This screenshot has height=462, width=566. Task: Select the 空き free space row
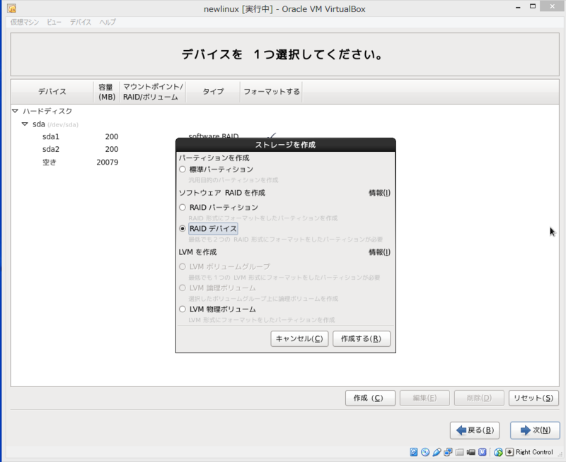[x=50, y=162]
